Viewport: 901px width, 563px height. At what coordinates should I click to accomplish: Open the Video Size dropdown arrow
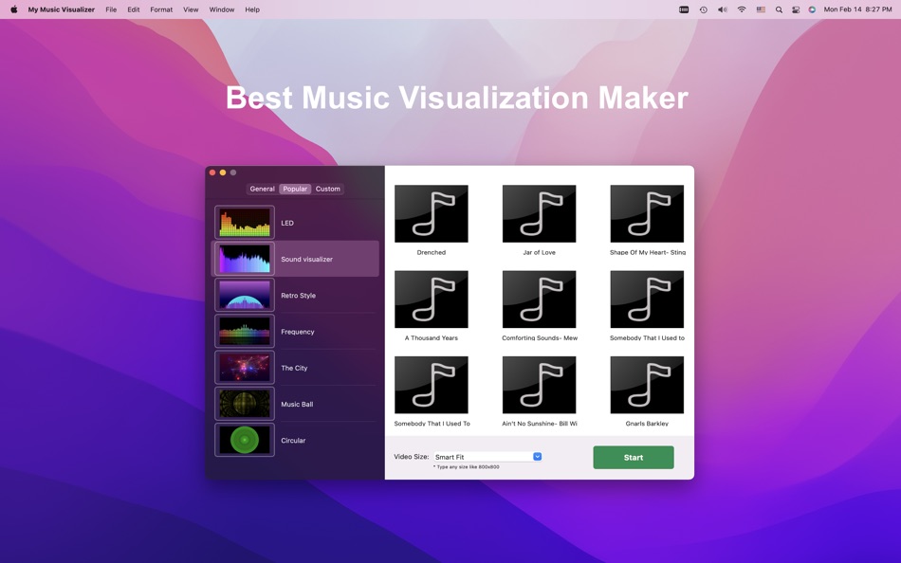tap(537, 456)
